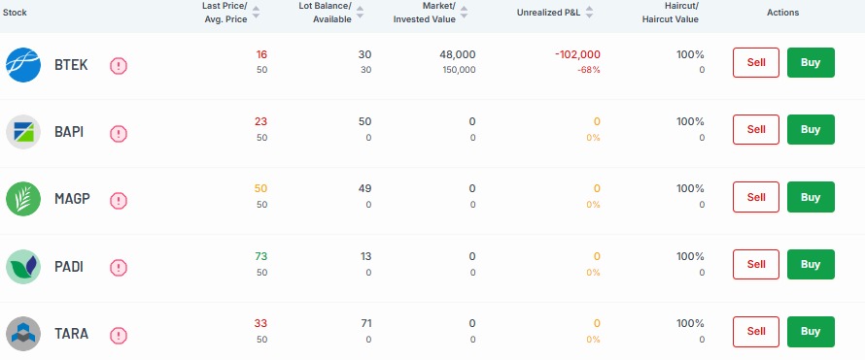Click the TARA stock logo icon
The width and height of the screenshot is (865, 360).
pyautogui.click(x=23, y=334)
